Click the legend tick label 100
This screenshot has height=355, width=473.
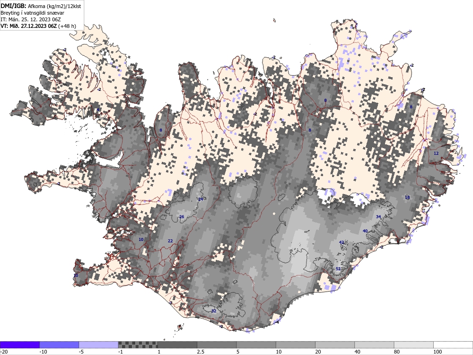coord(438,352)
